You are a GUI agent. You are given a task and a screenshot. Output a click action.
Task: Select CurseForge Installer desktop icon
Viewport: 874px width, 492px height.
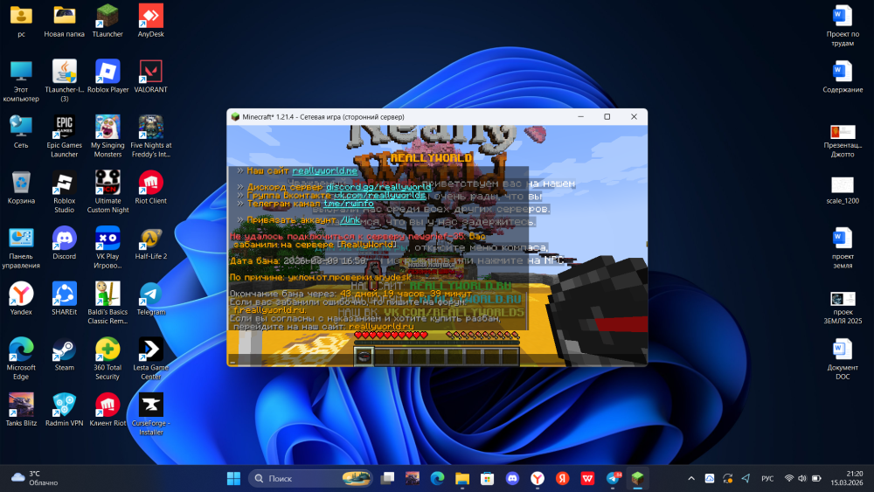tap(150, 414)
